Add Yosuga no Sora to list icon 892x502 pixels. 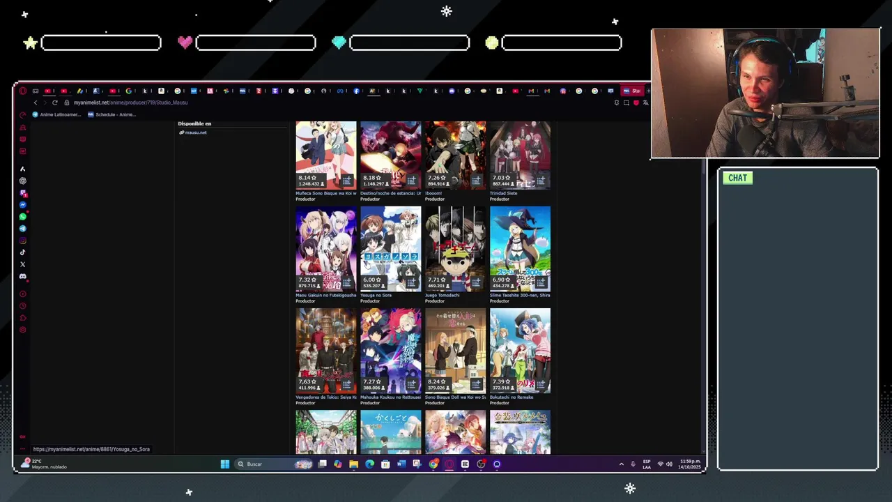[412, 282]
